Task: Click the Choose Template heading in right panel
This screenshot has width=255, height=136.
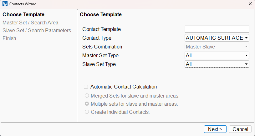Action: [x=101, y=14]
